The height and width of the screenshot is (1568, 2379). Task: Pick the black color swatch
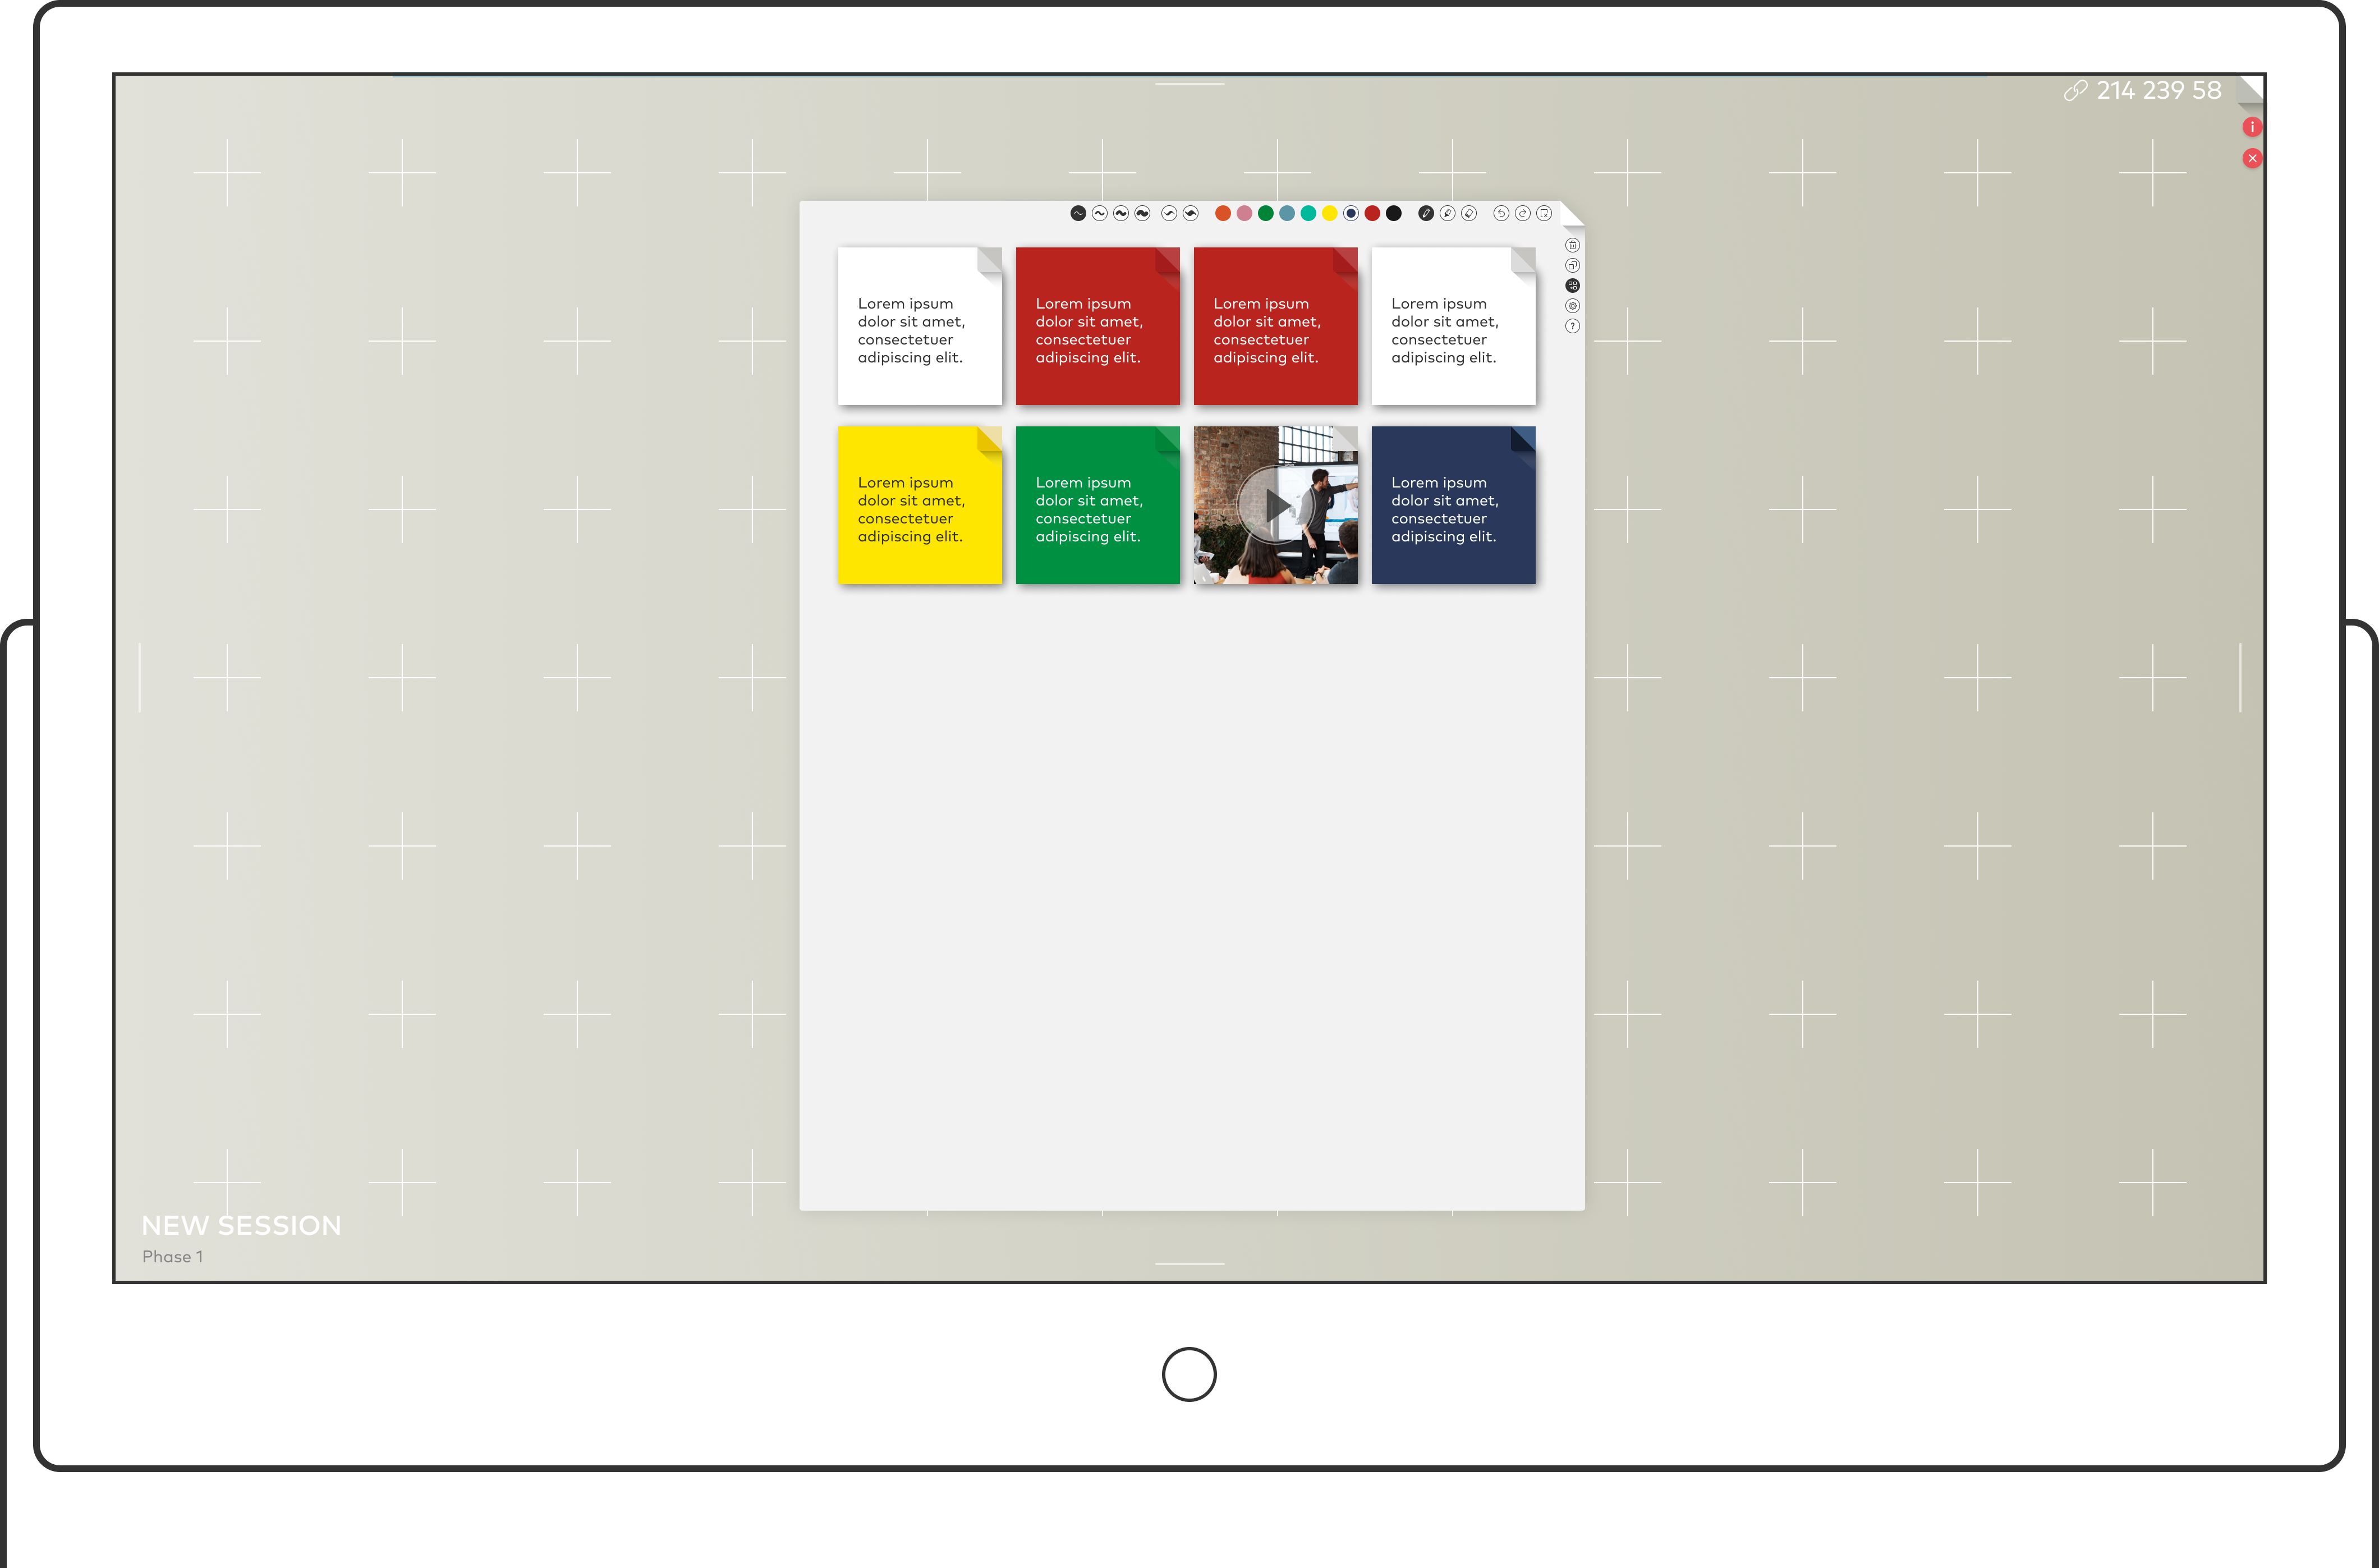tap(1394, 213)
